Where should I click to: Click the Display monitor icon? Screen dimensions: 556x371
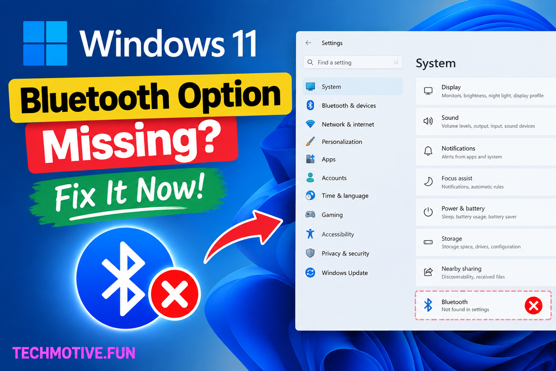(x=428, y=91)
